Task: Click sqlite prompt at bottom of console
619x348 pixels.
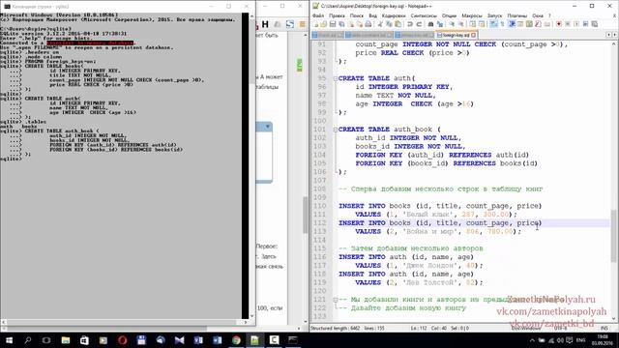Action: pos(11,159)
